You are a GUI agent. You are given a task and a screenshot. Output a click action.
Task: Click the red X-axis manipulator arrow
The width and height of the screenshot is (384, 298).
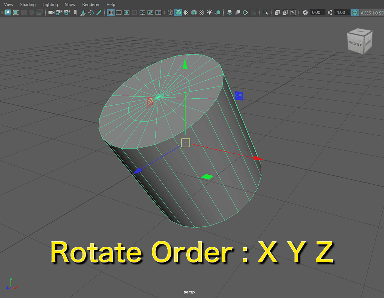click(257, 159)
